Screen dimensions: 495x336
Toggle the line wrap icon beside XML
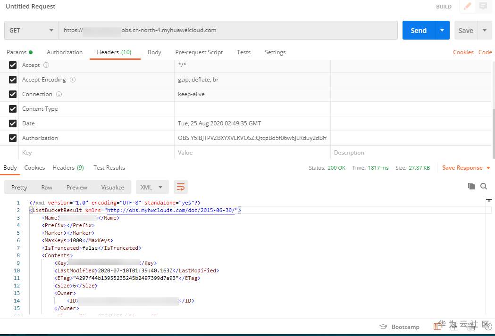point(181,187)
